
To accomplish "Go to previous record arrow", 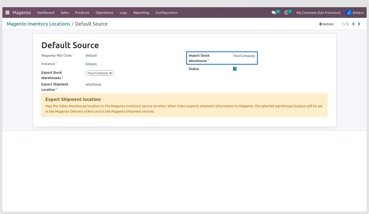I will tap(354, 24).
